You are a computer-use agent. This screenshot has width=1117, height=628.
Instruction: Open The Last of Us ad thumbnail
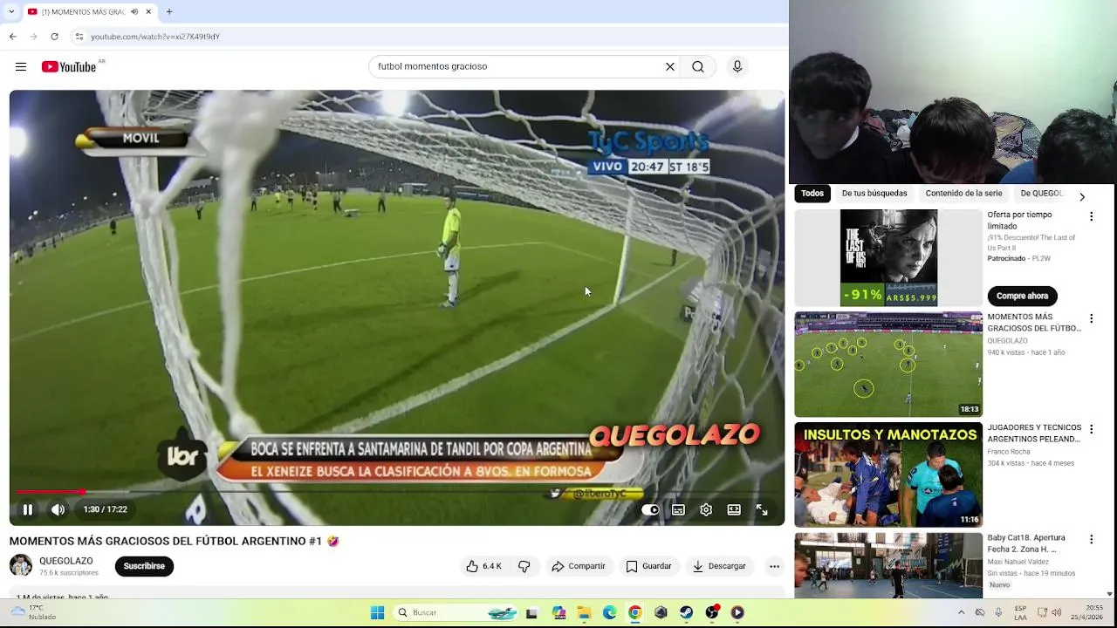pos(888,258)
